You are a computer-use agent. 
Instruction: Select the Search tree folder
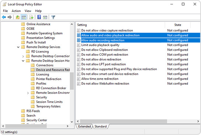(x=31, y=116)
